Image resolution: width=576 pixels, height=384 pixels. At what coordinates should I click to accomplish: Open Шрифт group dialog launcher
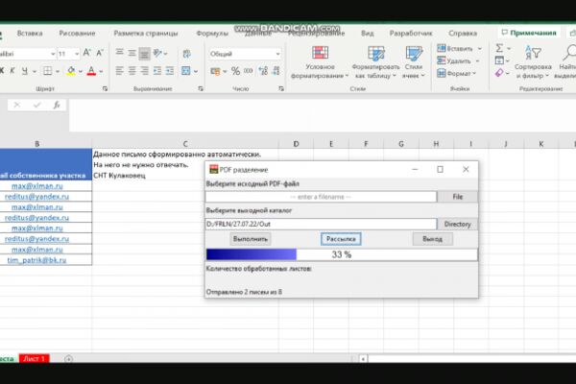(105, 88)
